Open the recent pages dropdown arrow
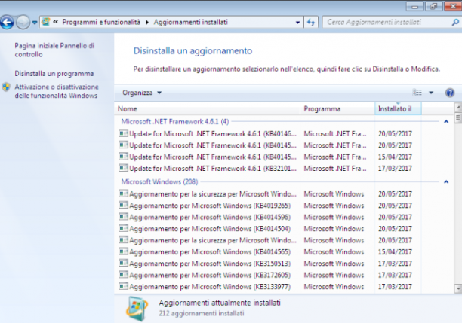This screenshot has width=462, height=323. coord(35,23)
